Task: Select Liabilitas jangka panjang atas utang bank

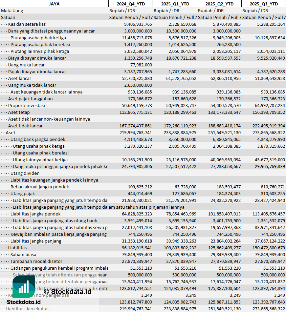Action: coord(55,221)
